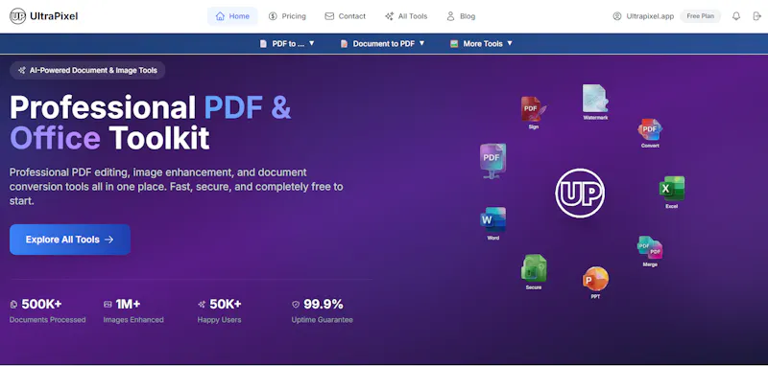Expand the PDF to ... dropdown
Screen dimensions: 768x366
coord(287,43)
